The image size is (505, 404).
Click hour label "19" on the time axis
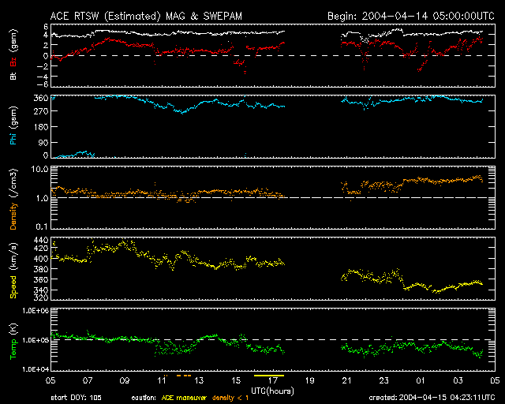[310, 380]
